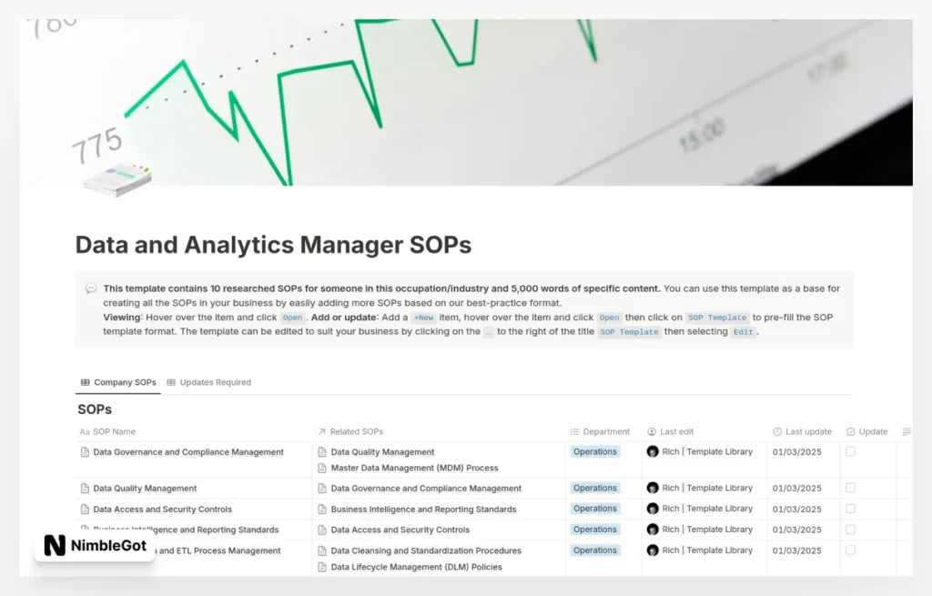This screenshot has height=596, width=932.
Task: Click Rich's avatar in the first table row
Action: coord(652,451)
